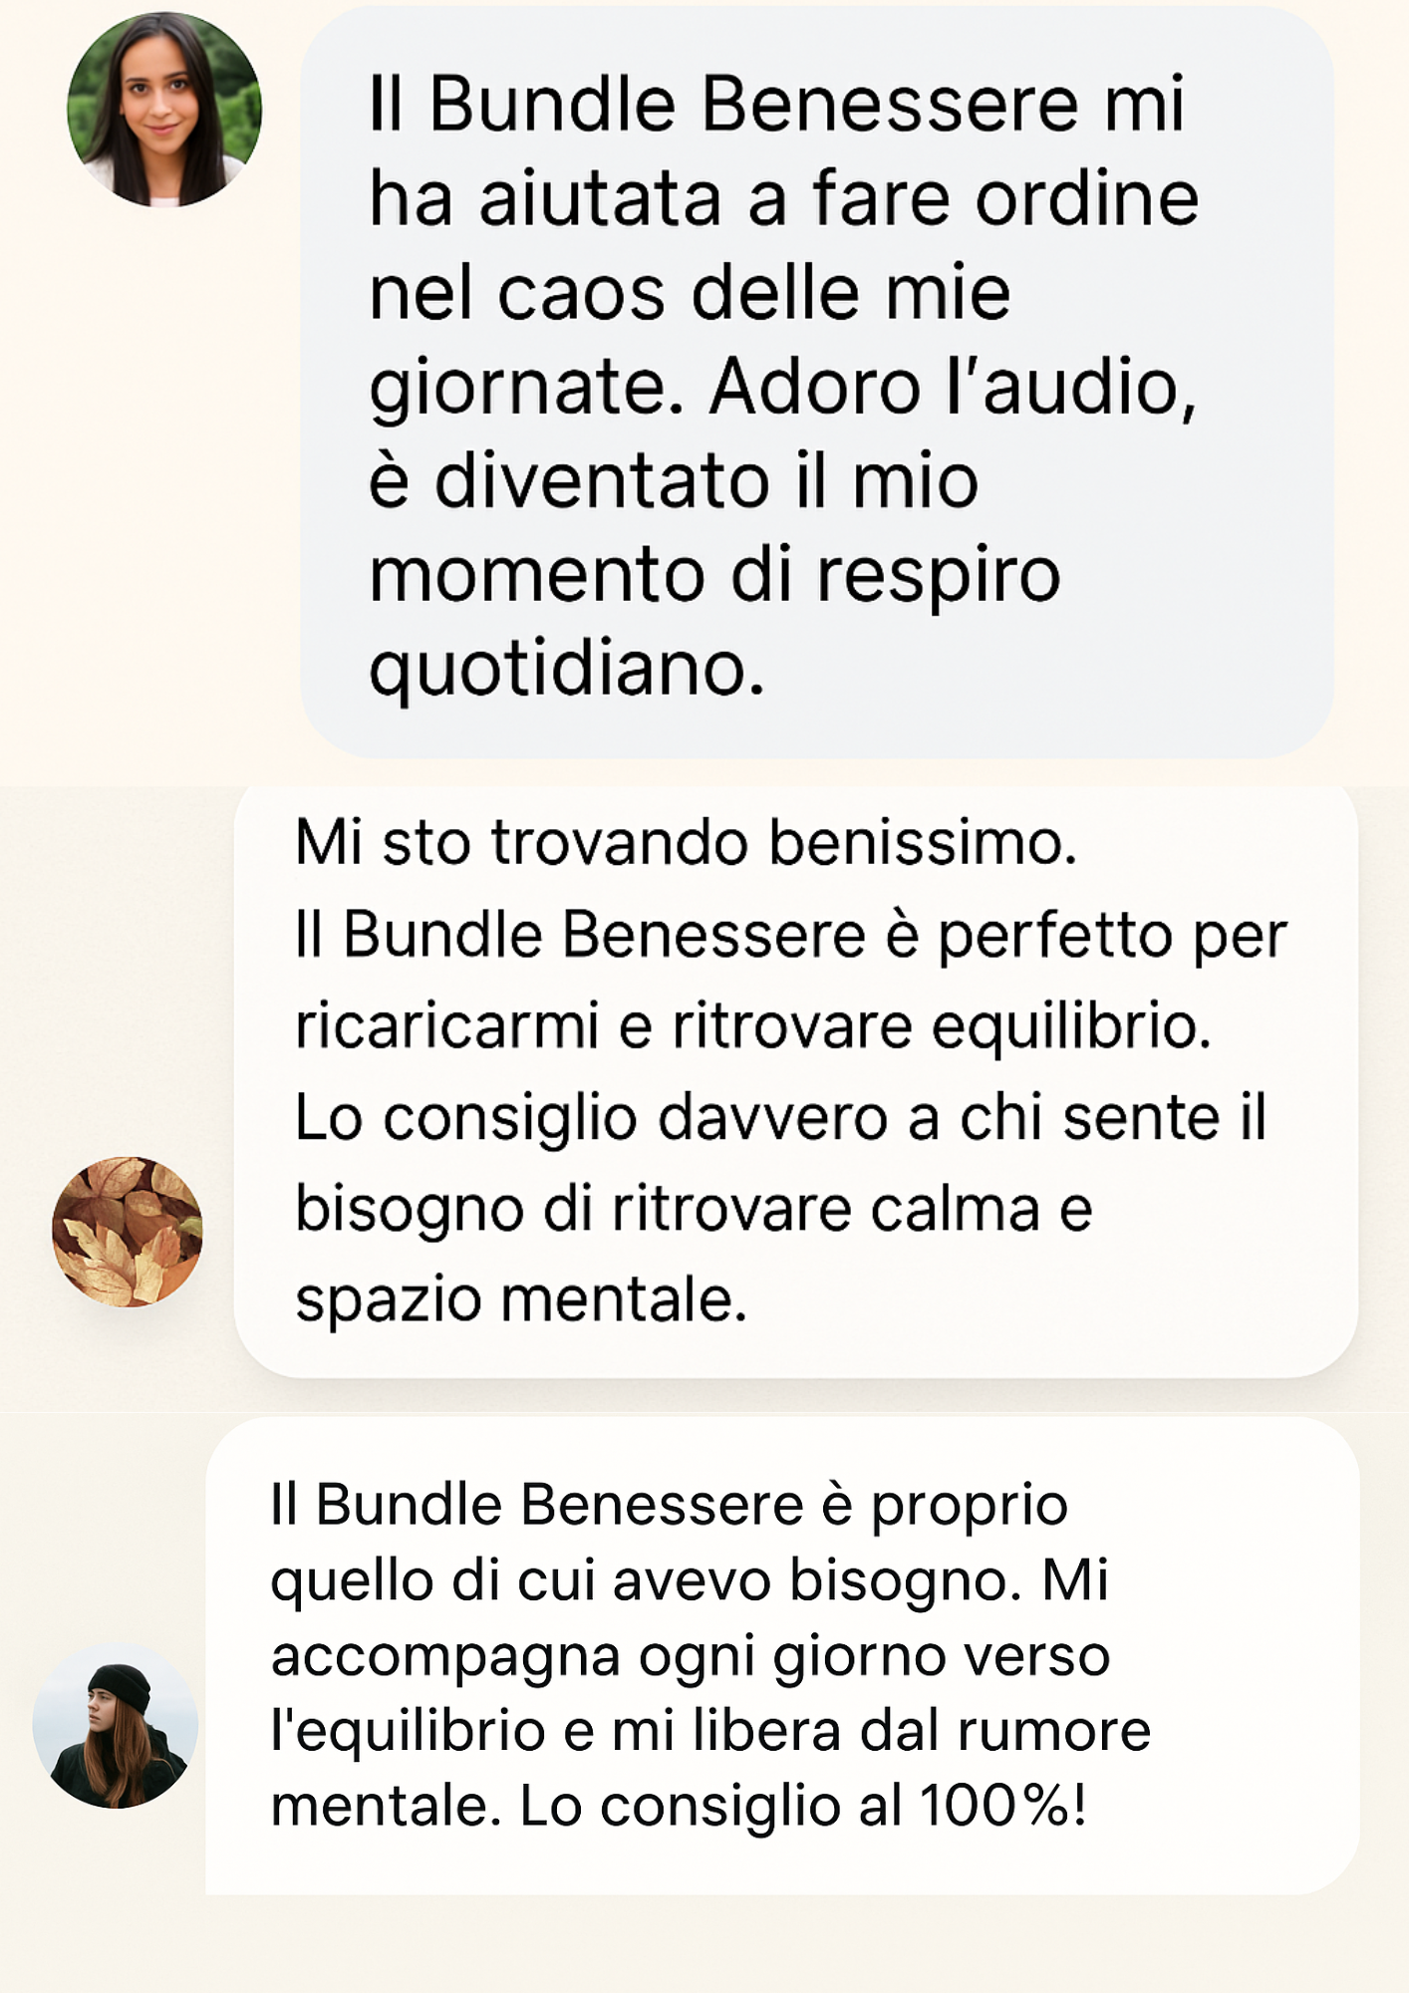Click 'Il Bundle Benessere è proprio' line
The image size is (1409, 1993).
(x=670, y=1505)
